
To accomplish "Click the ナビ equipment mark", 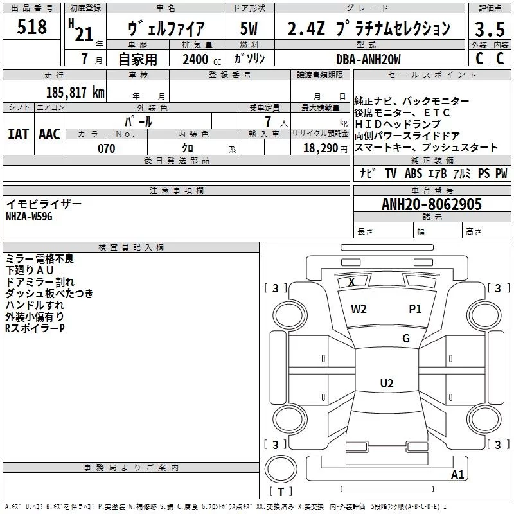I will pos(368,173).
